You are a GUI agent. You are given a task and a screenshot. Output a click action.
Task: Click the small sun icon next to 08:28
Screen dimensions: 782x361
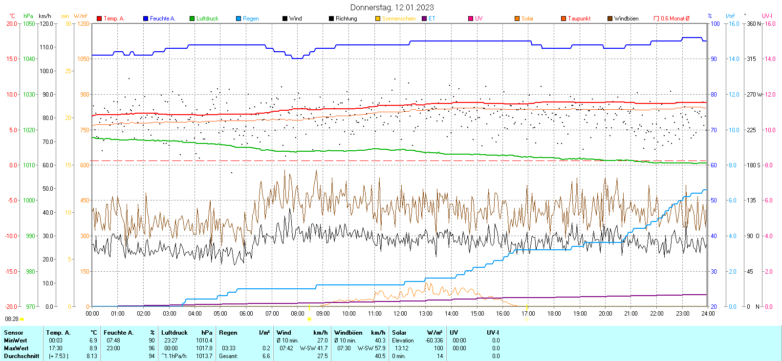(22, 319)
